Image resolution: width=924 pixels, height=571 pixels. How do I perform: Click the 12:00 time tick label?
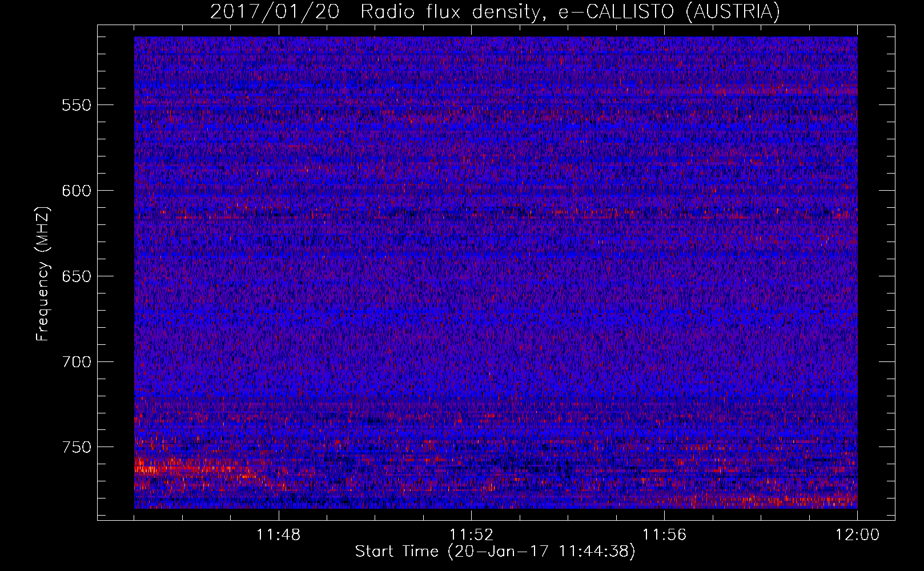857,535
